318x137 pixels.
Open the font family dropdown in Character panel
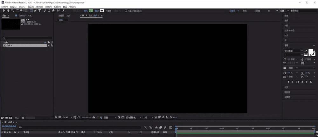(x=293, y=51)
